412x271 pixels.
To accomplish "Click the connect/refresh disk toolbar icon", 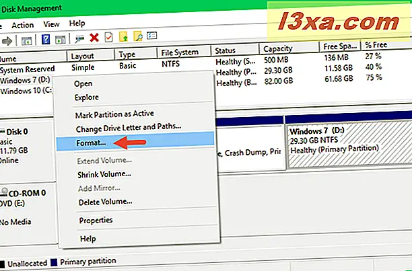I will click(x=79, y=39).
